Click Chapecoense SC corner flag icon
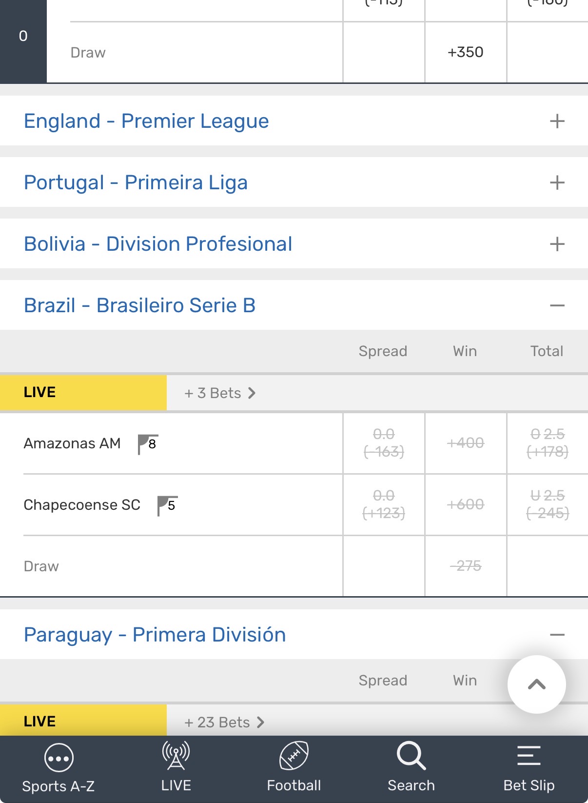588x803 pixels. pyautogui.click(x=167, y=505)
